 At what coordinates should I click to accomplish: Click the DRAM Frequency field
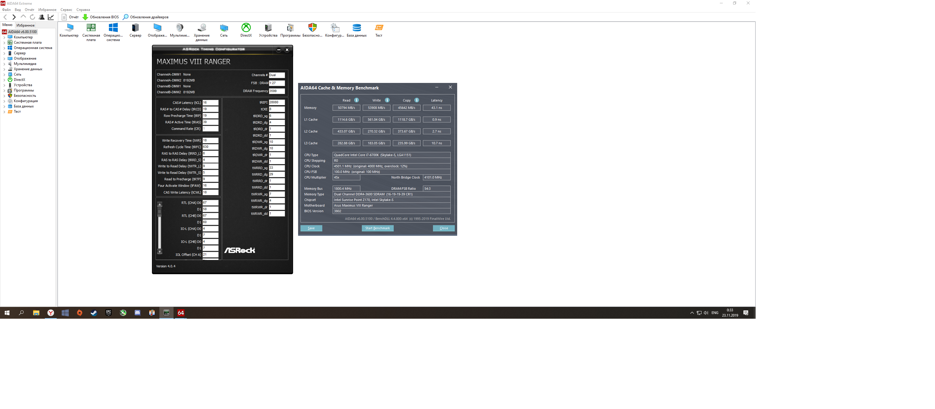click(277, 91)
